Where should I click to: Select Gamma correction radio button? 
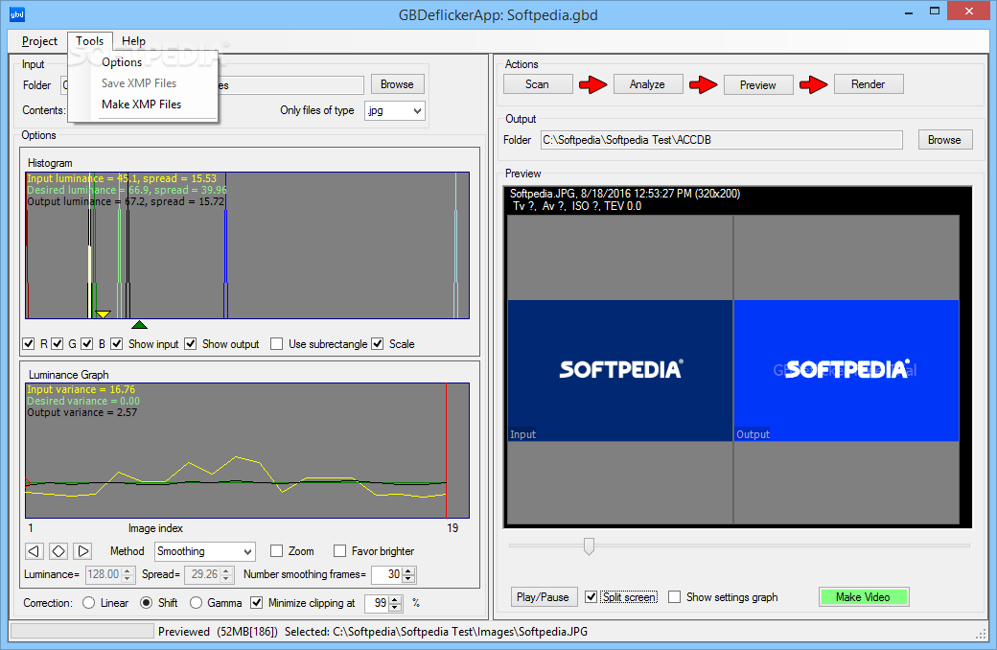[x=196, y=602]
